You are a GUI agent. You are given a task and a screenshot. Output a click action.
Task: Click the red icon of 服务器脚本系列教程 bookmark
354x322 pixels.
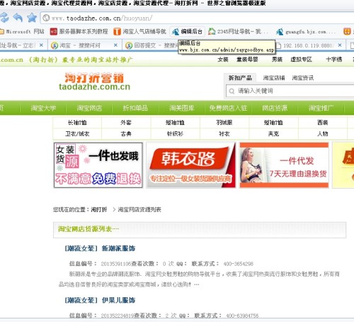coord(54,31)
